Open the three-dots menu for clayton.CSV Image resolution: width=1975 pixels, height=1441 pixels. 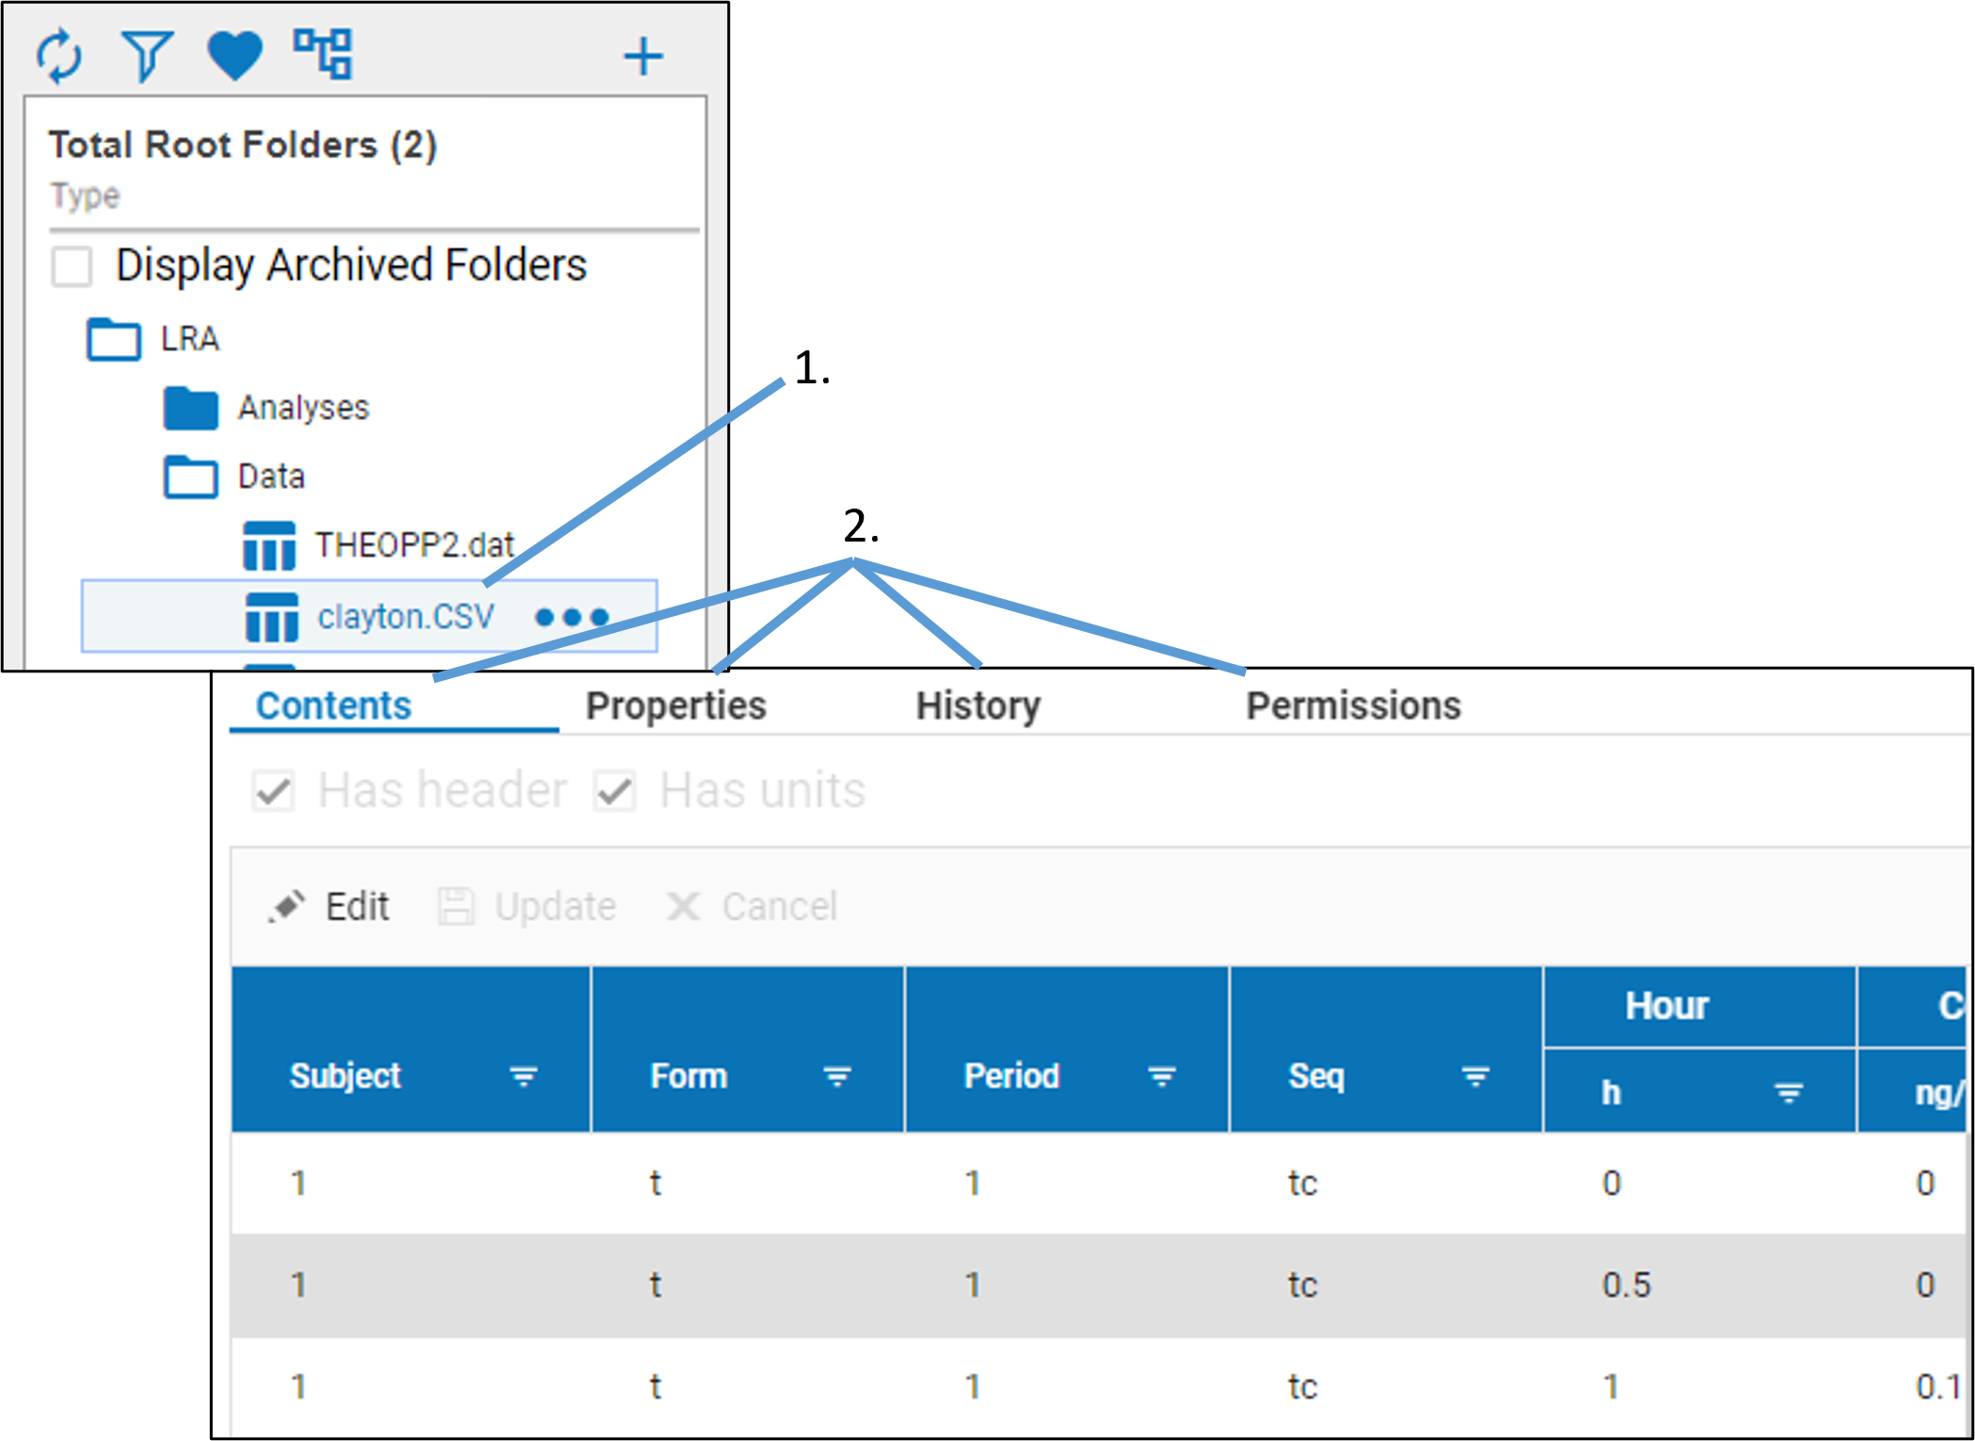coord(572,618)
